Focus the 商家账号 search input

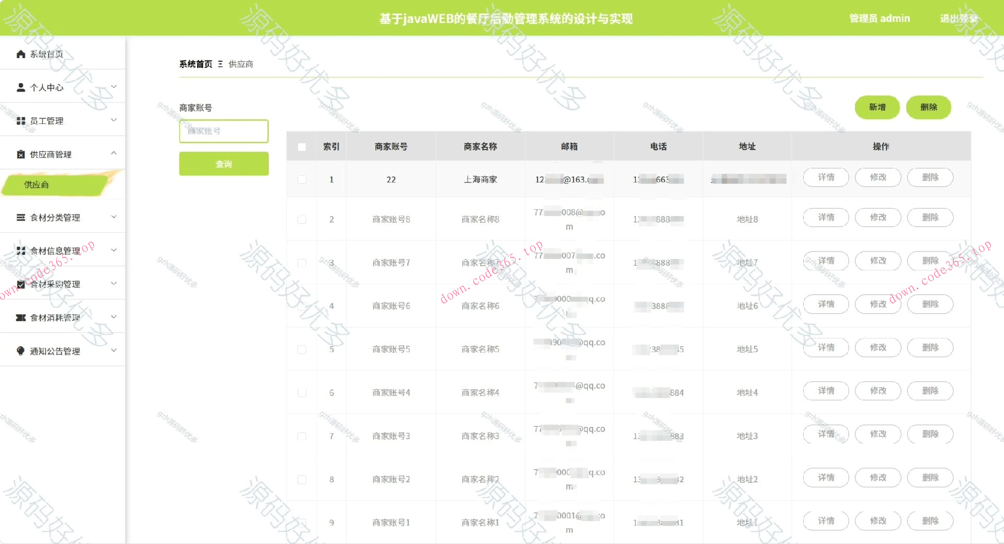224,131
